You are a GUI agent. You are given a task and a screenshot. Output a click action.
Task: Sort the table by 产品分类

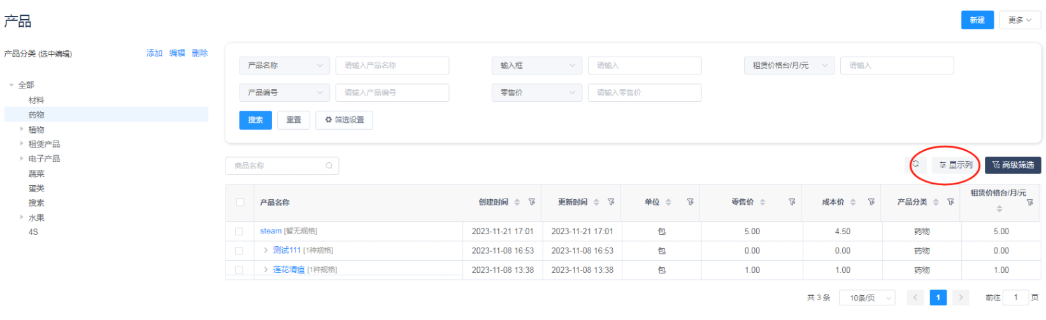(936, 202)
